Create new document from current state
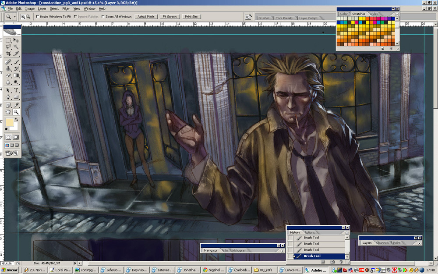Screen dimensions: 438x274 (323, 262)
